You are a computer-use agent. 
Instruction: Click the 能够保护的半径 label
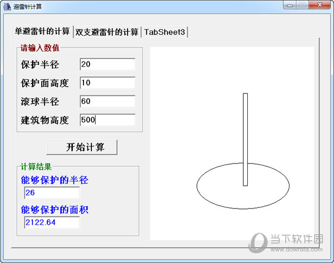pyautogui.click(x=55, y=180)
